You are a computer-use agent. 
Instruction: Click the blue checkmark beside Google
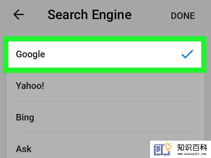tap(187, 54)
